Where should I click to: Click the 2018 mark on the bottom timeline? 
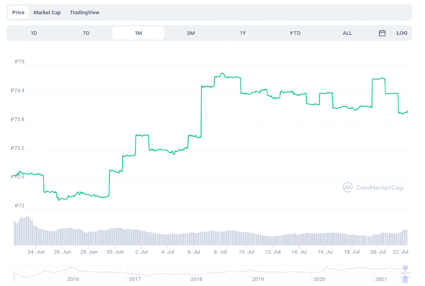pyautogui.click(x=196, y=279)
